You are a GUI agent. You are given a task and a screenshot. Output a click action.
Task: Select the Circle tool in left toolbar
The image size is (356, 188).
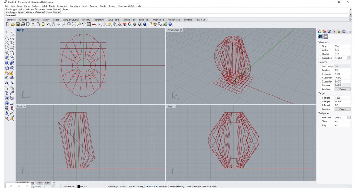point(7,42)
